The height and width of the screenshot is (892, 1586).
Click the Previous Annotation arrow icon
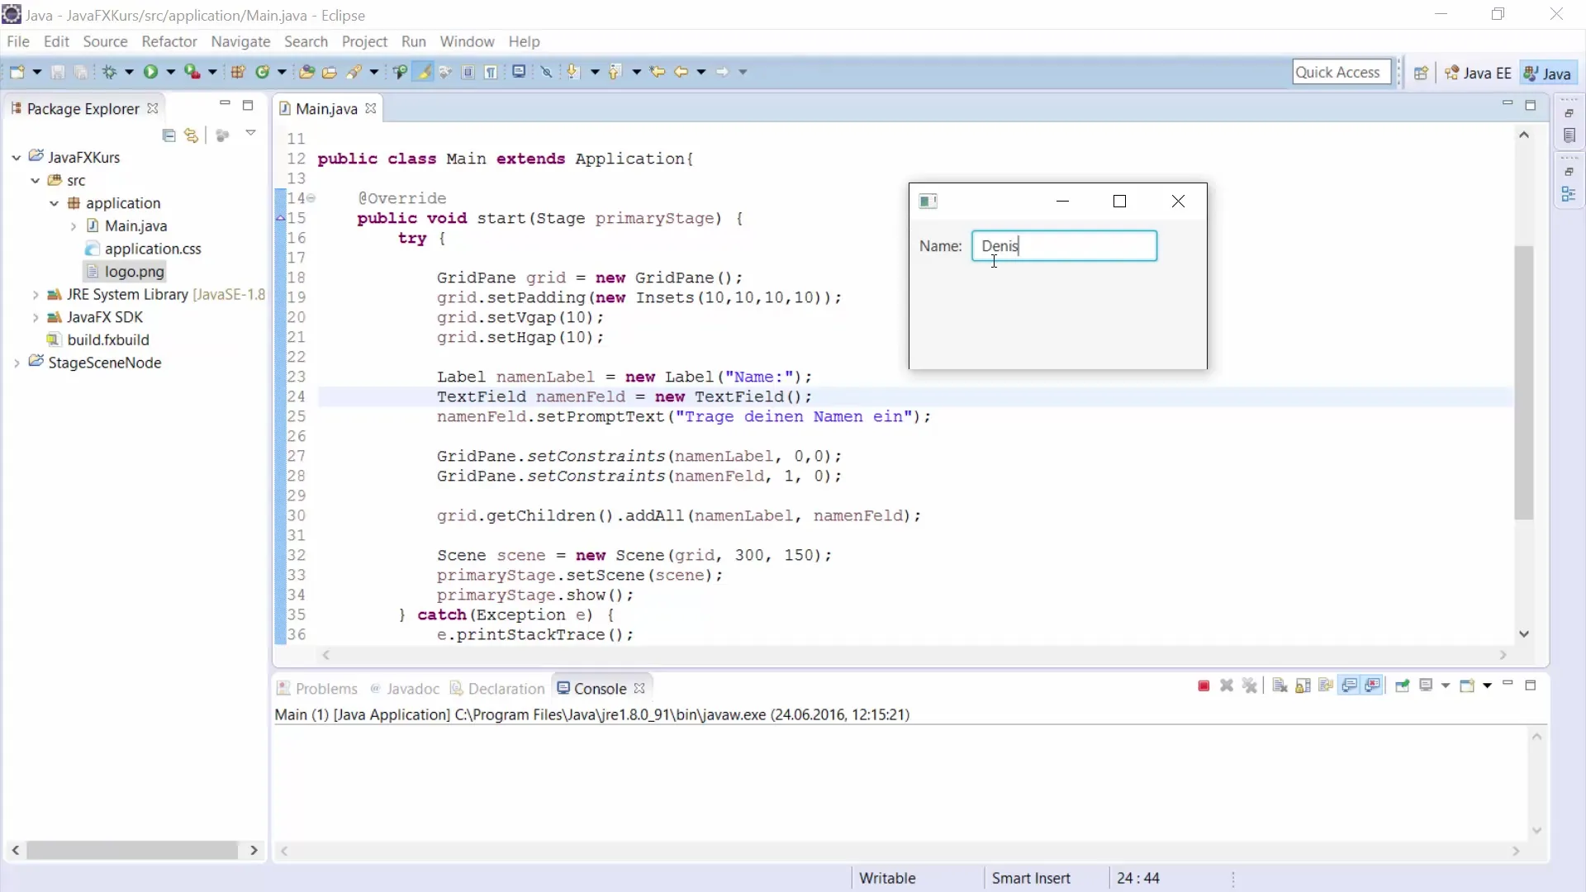(615, 72)
